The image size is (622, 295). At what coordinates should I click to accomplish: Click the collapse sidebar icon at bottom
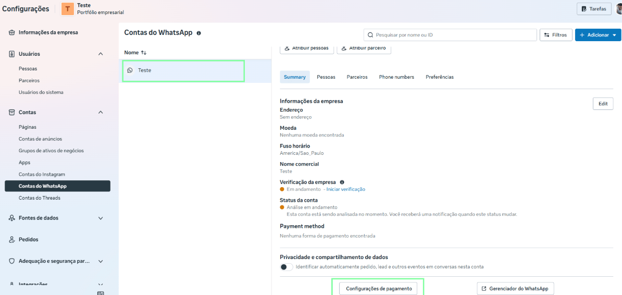[x=101, y=293]
